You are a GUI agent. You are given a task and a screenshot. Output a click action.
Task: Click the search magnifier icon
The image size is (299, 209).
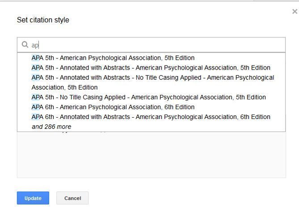click(x=25, y=45)
